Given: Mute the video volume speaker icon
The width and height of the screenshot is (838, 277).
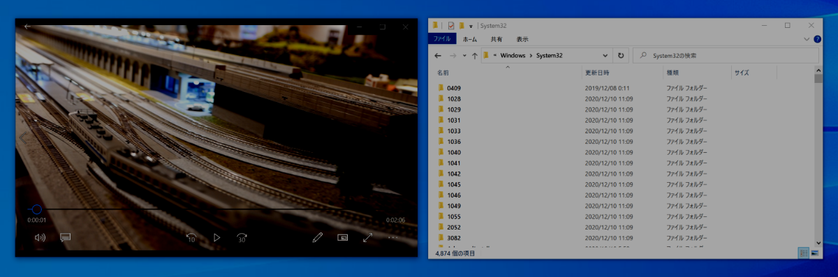Looking at the screenshot, I should click(x=40, y=237).
